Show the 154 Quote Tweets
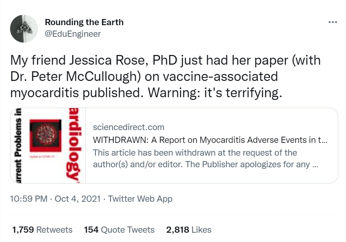This screenshot has height=242, width=346. [119, 230]
